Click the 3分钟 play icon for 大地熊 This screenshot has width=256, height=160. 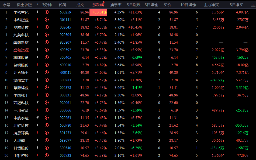47,140
